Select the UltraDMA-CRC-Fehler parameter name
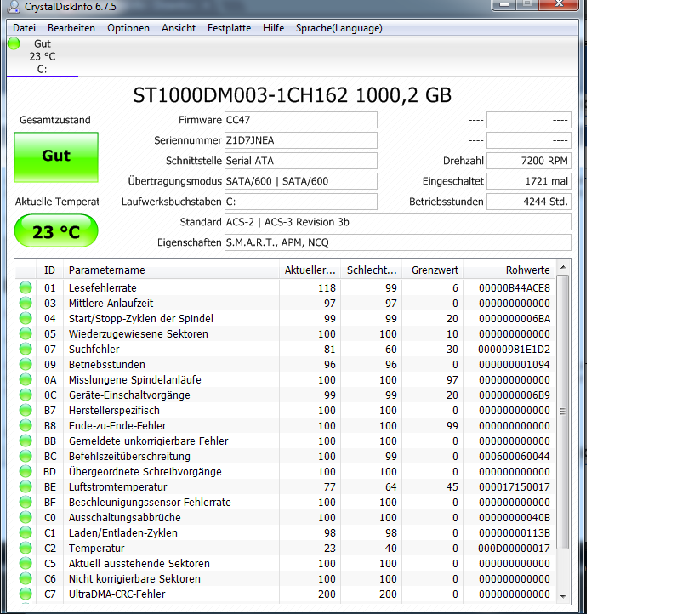 tap(117, 594)
